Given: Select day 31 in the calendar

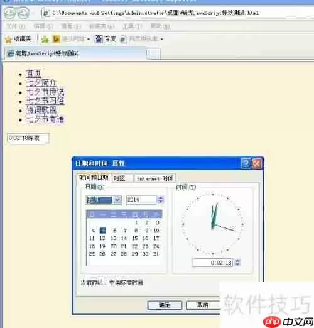Looking at the screenshot, I should (156, 254).
